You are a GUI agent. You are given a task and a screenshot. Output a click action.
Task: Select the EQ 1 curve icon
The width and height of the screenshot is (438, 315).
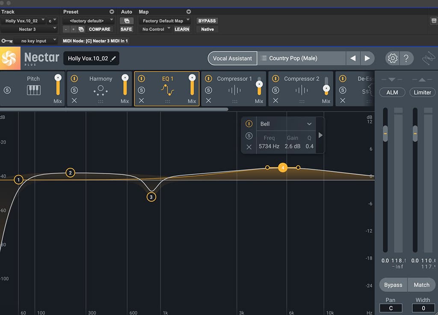[x=167, y=90]
